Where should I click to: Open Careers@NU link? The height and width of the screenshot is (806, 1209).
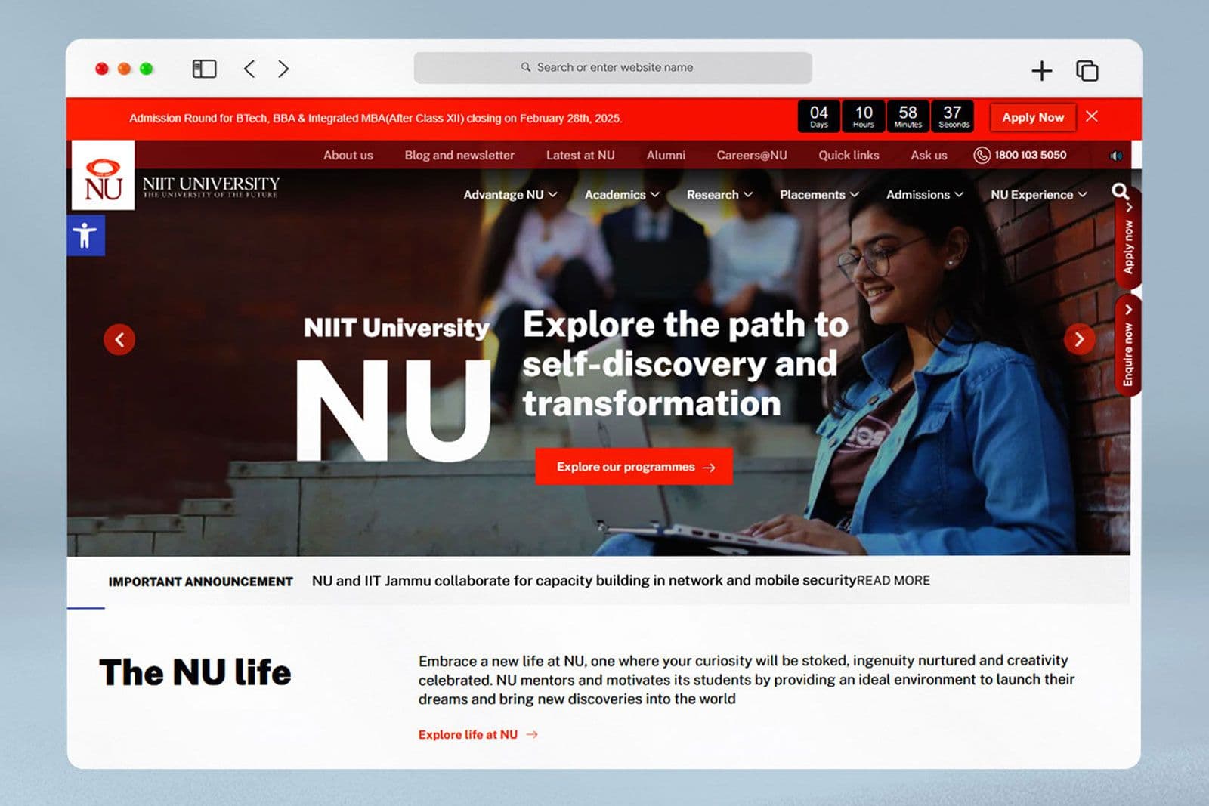click(752, 155)
